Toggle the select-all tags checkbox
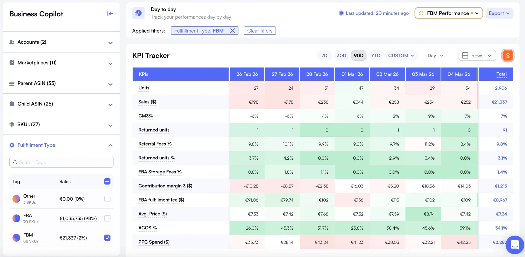The height and width of the screenshot is (257, 525). [x=107, y=181]
